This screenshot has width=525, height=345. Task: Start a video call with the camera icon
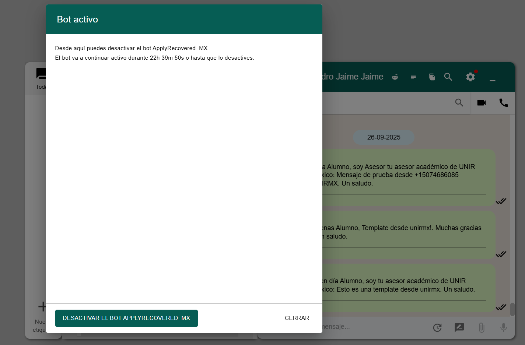pyautogui.click(x=482, y=103)
